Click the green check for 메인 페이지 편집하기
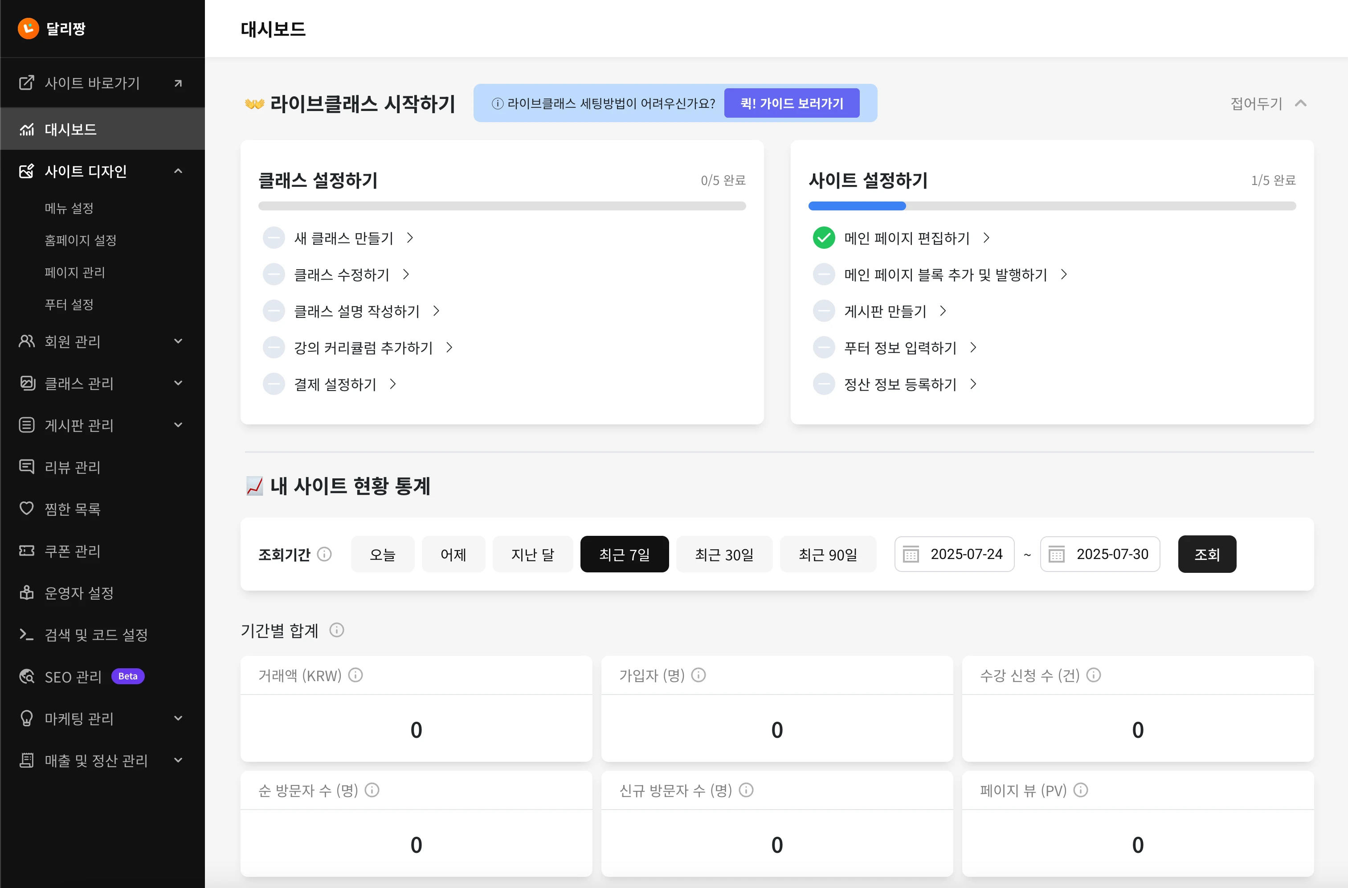Screen dimensions: 1348x888 click(824, 238)
